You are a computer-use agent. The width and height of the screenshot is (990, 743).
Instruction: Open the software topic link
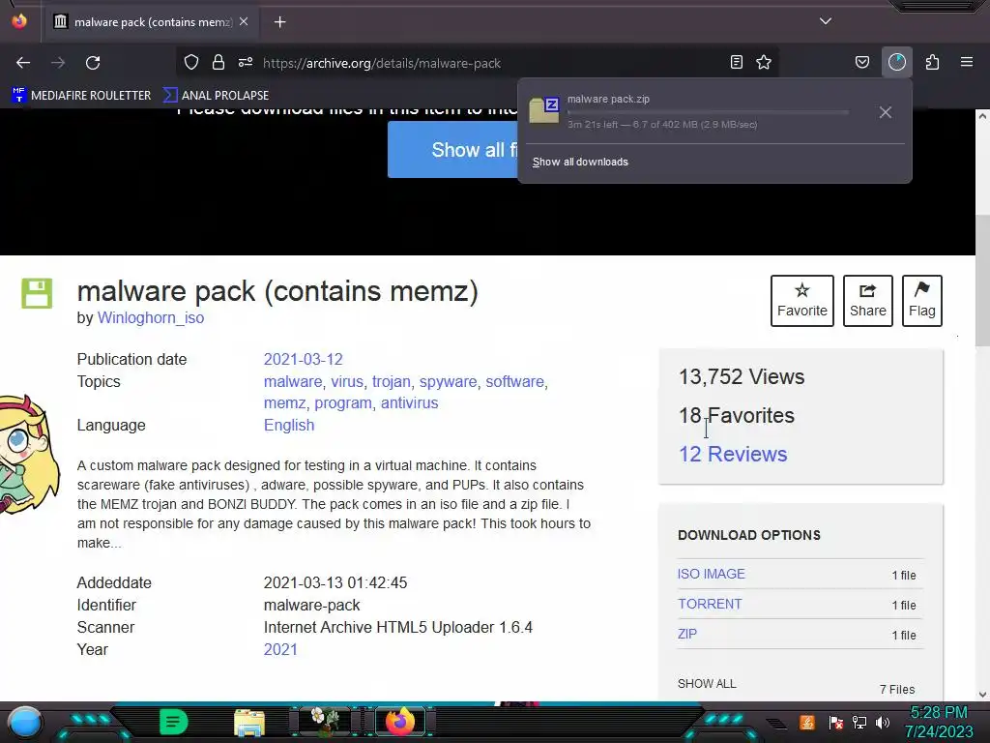(x=514, y=381)
